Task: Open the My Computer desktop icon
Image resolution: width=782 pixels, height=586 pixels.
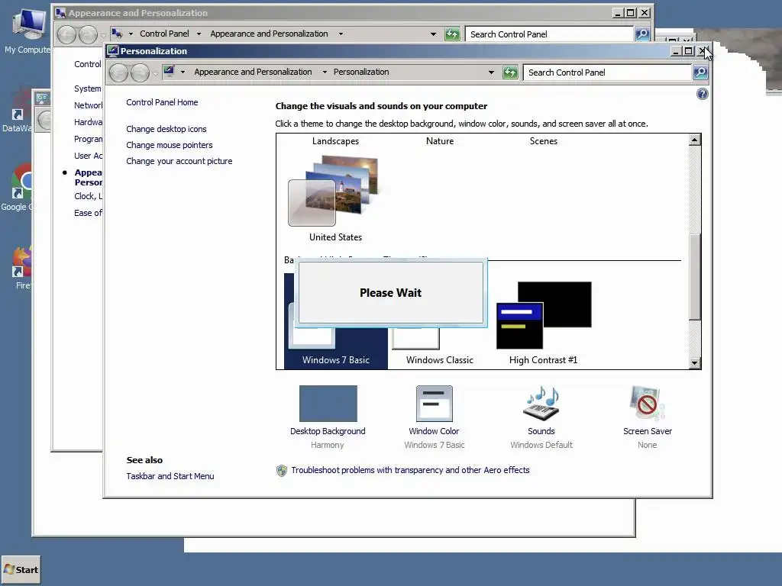Action: point(27,31)
